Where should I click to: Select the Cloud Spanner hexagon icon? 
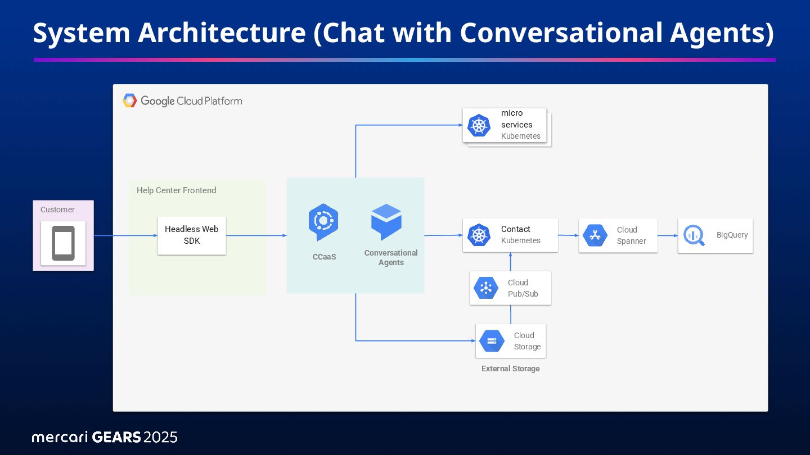pos(595,235)
